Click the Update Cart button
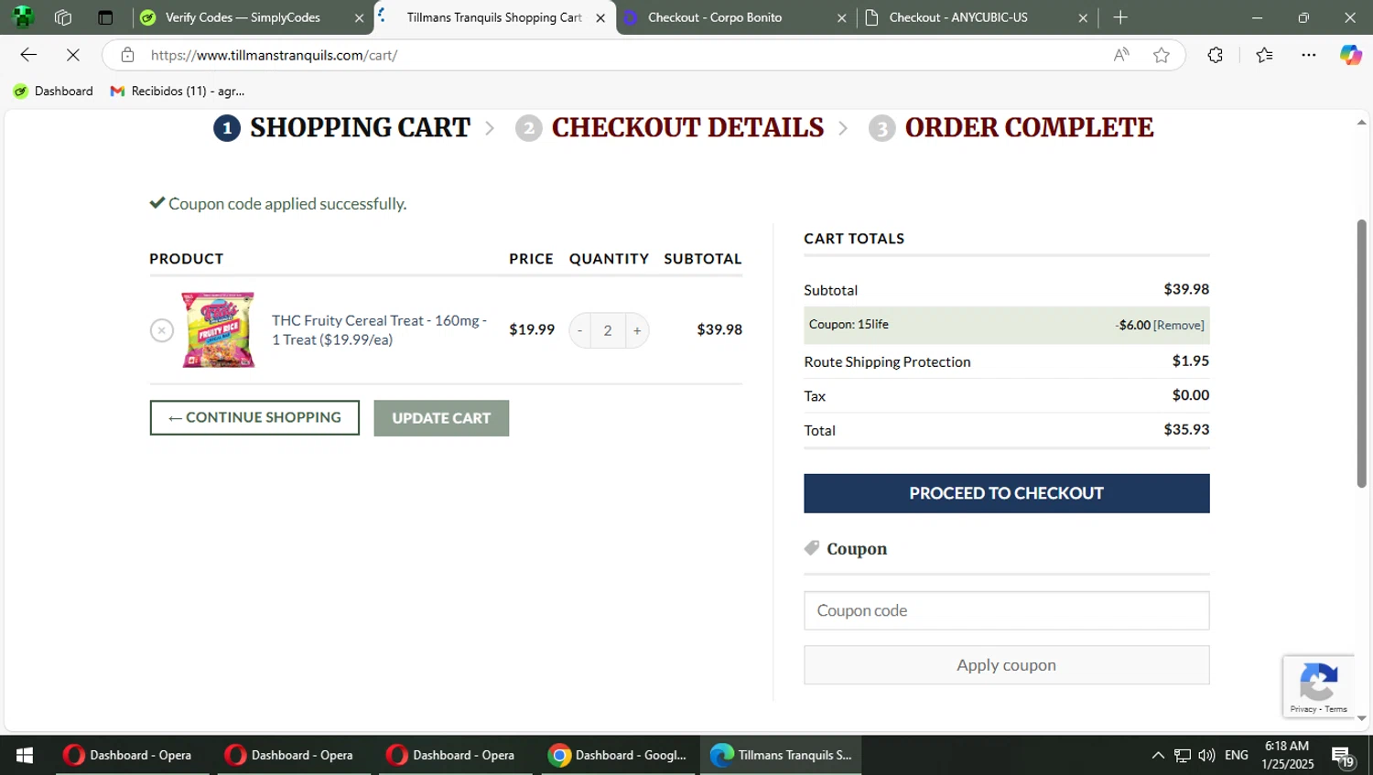 (441, 418)
